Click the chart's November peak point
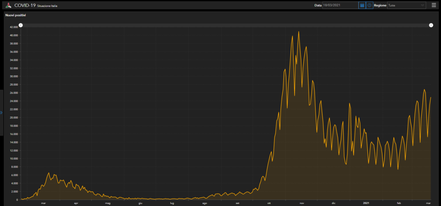Image resolution: width=441 pixels, height=206 pixels. (x=298, y=31)
